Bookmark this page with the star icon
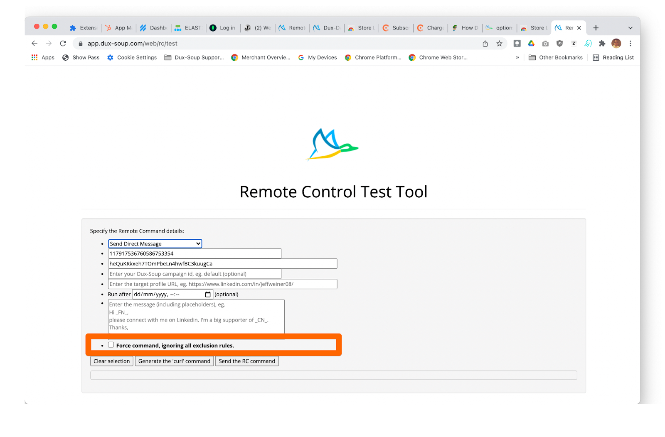Image resolution: width=665 pixels, height=437 pixels. (499, 43)
